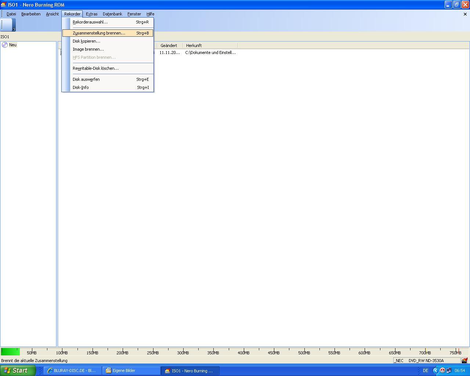Open the Hilfe menu
Image resolution: width=470 pixels, height=376 pixels.
coord(150,14)
